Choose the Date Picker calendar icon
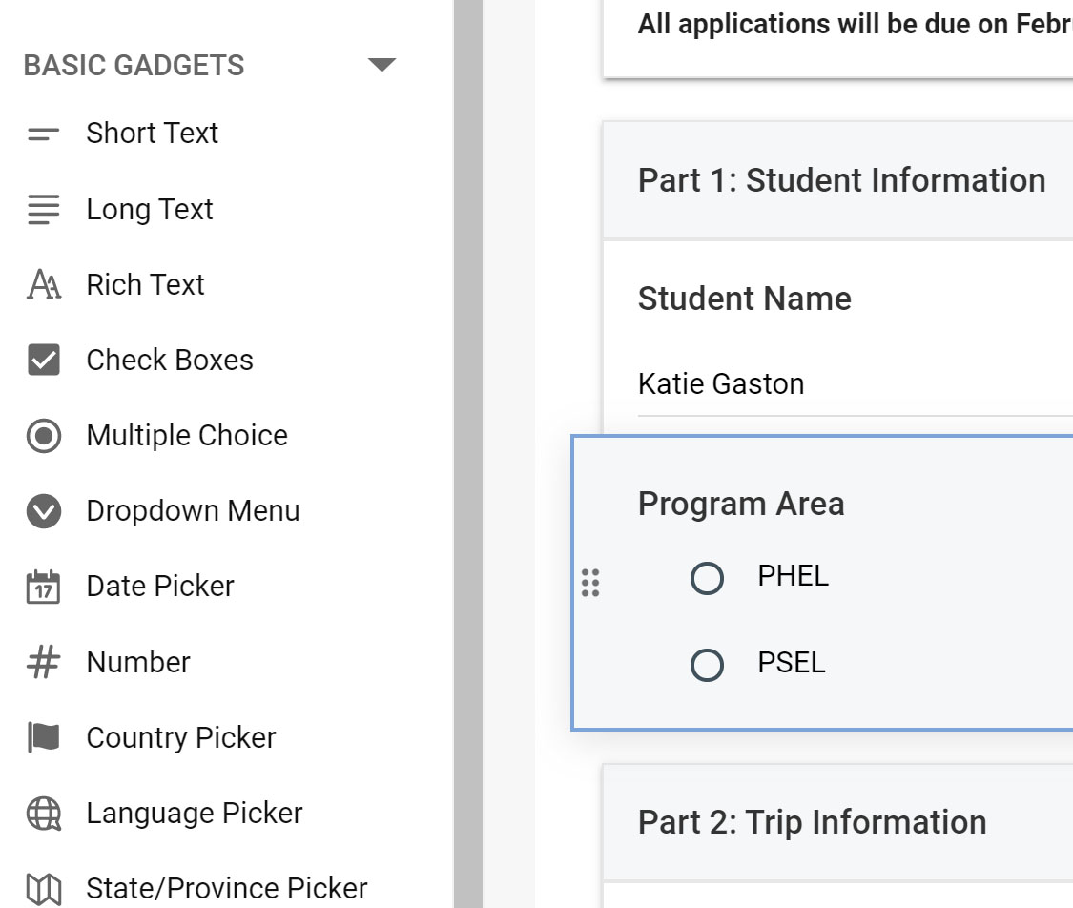Viewport: 1073px width, 908px height. (44, 587)
